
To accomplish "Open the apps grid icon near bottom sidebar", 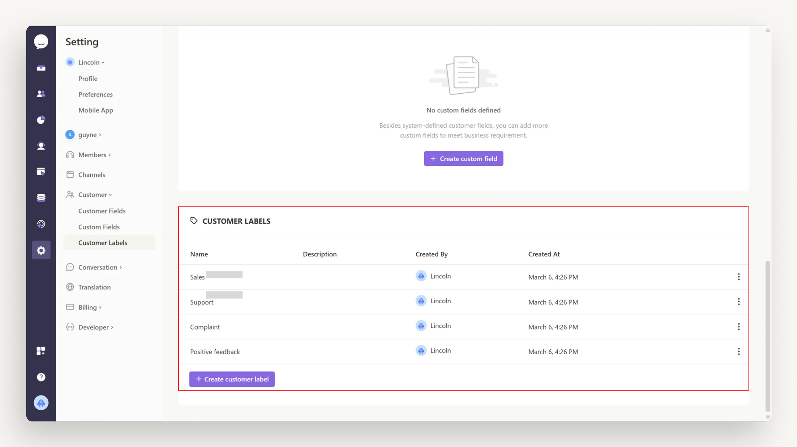I will [41, 351].
